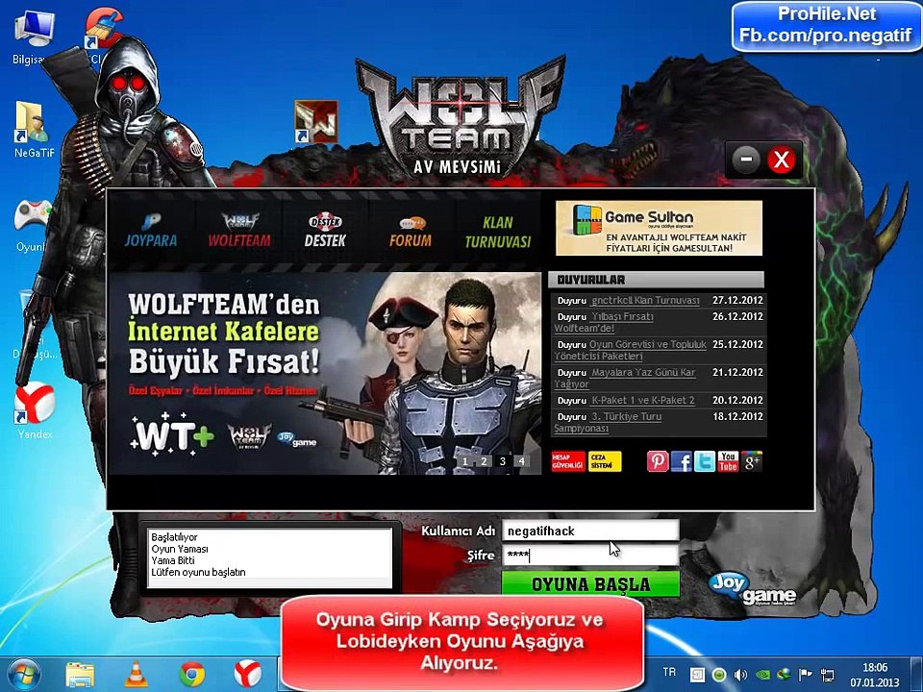Open the DESTEK support tab
Viewport: 923px width, 692px height.
[x=325, y=231]
